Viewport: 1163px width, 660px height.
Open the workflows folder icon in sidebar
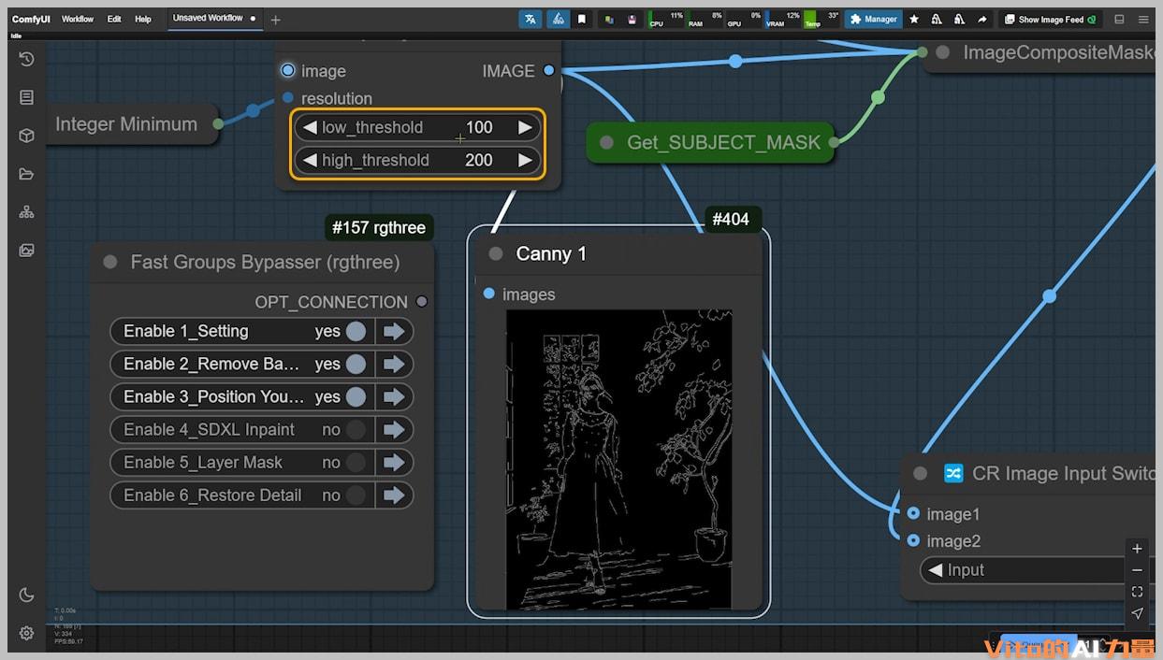pos(26,174)
